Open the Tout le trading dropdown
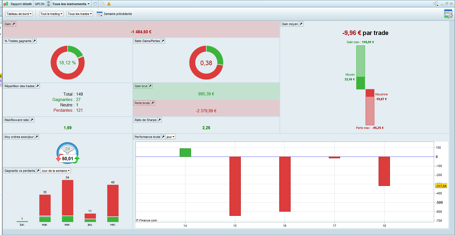The width and height of the screenshot is (455, 235). point(51,14)
